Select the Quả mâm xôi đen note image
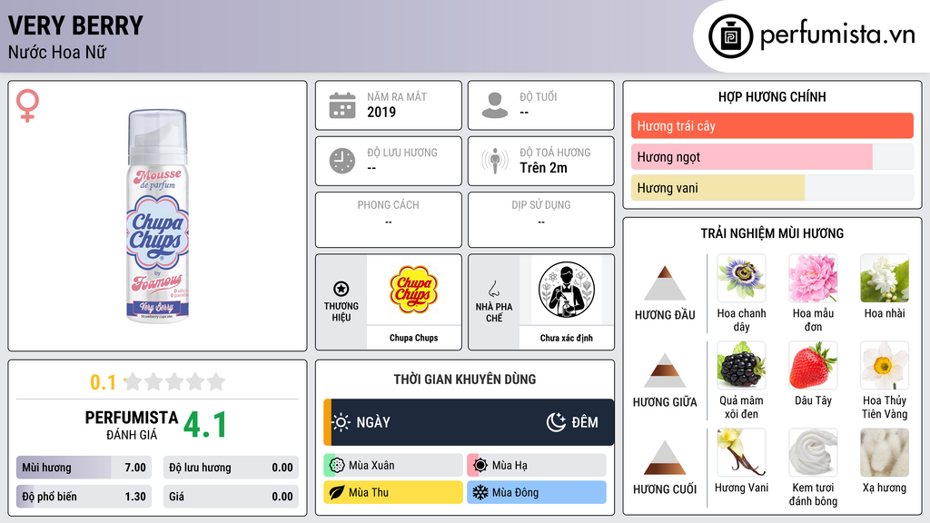This screenshot has width=930, height=523. click(741, 365)
